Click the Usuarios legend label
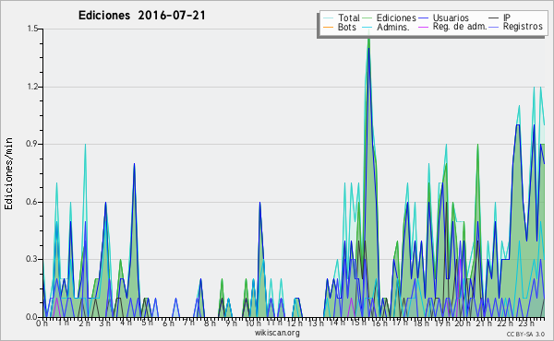Viewport: 554px width, 341px height. (451, 18)
